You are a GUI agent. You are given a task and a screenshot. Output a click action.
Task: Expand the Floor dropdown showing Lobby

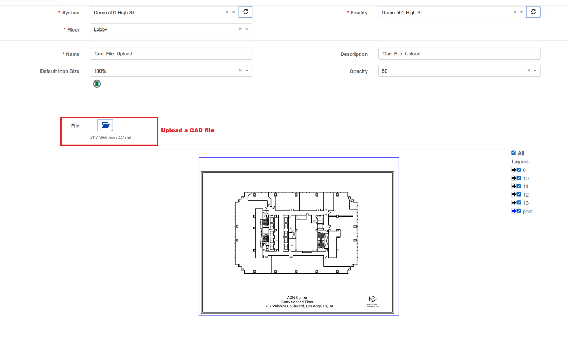click(x=247, y=29)
